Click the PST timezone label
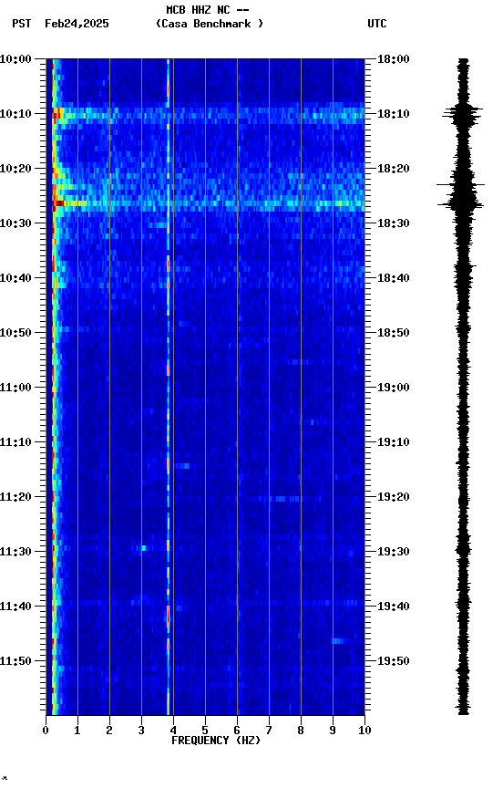Image resolution: width=503 pixels, height=788 pixels. click(22, 24)
